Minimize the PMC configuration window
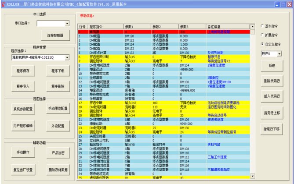 point(277,4)
